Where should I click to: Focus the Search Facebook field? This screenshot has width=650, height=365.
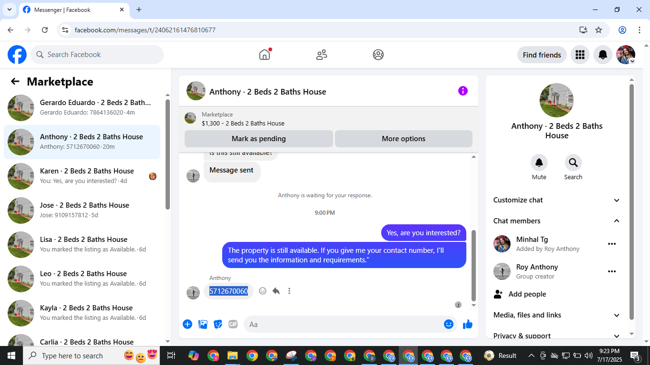point(97,55)
